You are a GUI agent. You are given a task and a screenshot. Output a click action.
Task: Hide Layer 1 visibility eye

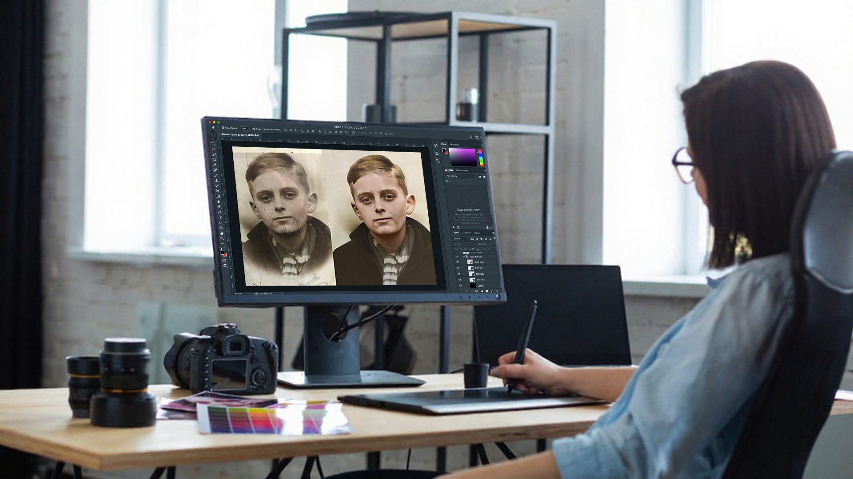point(461,286)
